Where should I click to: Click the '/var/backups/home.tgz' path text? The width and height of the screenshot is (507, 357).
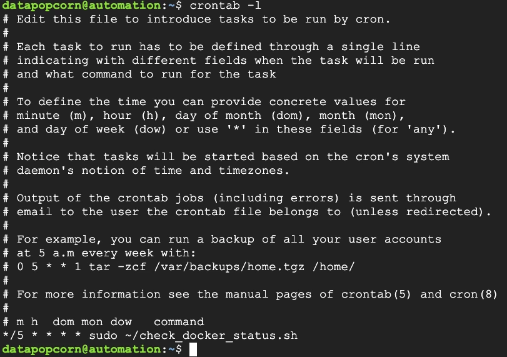click(x=229, y=267)
